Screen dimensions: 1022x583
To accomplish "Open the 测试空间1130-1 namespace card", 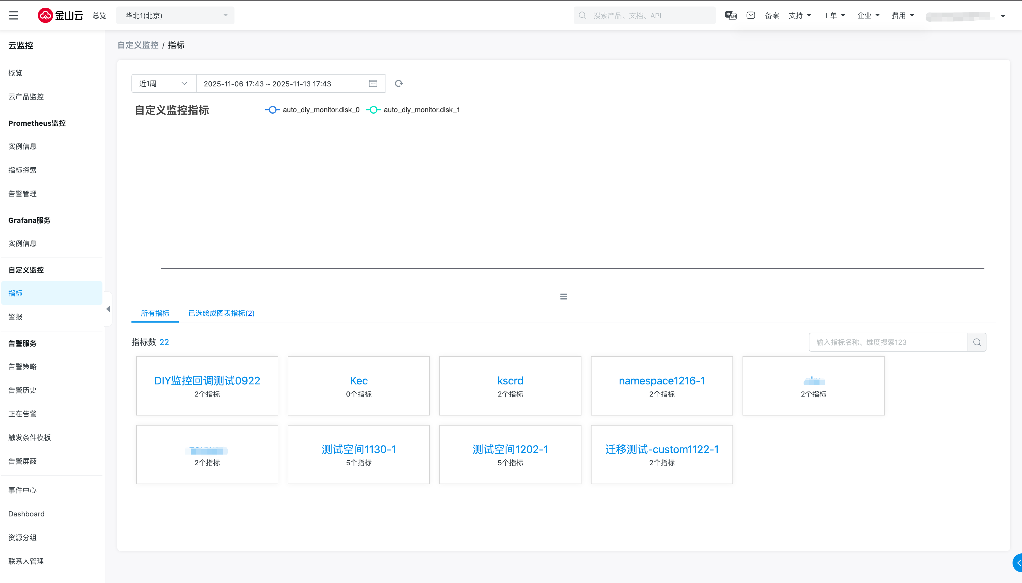I will (359, 454).
